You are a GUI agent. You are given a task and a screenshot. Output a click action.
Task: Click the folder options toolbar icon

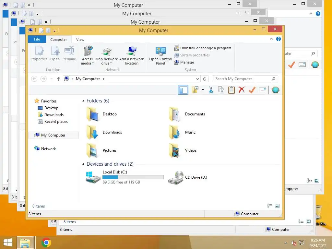click(195, 90)
